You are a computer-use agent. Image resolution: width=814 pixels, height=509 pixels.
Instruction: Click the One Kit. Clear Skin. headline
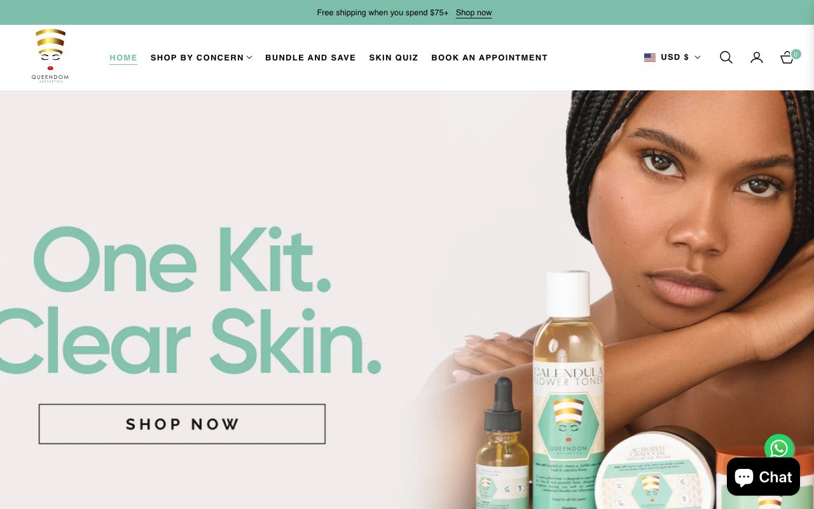click(191, 299)
